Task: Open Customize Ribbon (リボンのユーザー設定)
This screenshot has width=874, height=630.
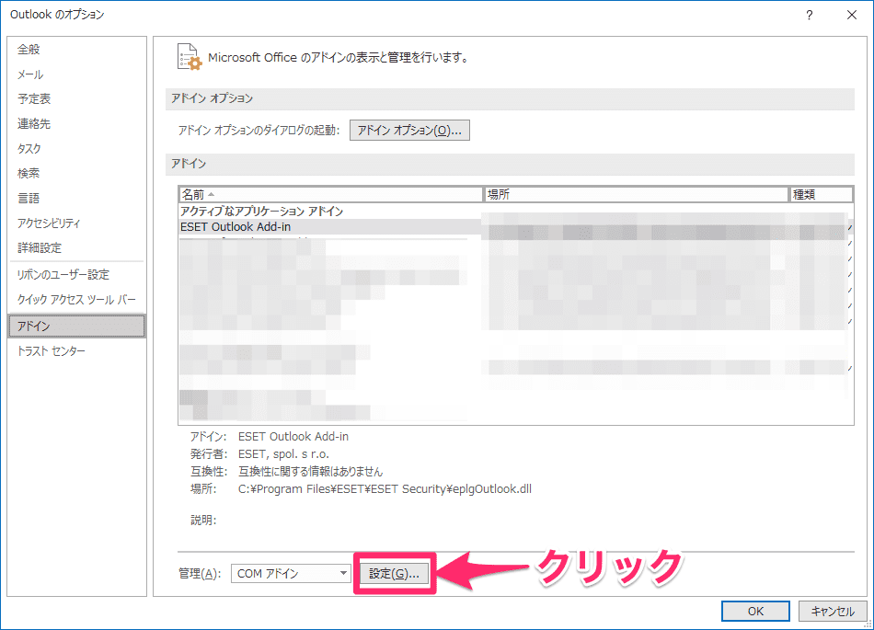Action: click(x=63, y=275)
